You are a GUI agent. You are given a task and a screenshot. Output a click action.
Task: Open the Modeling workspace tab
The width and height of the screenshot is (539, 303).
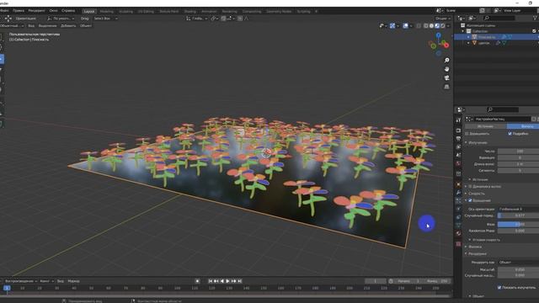[x=107, y=11]
